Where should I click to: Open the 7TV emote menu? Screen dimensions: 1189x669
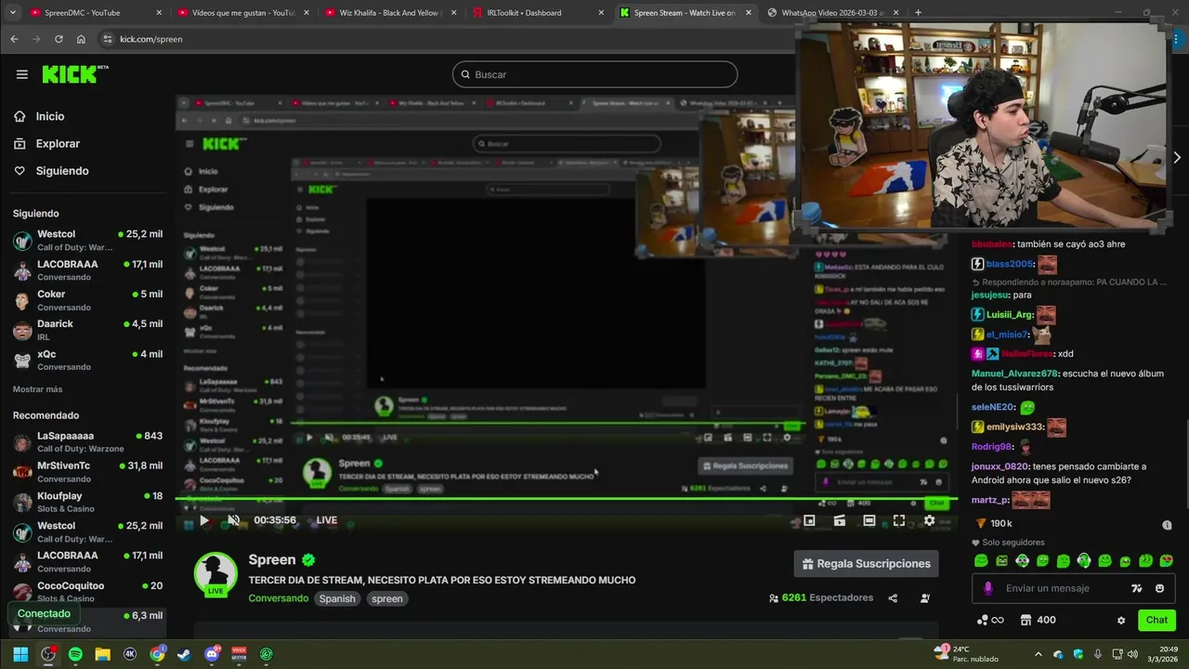1137,588
